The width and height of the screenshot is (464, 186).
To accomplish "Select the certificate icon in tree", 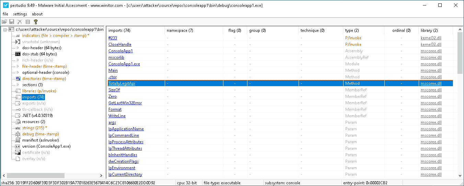I will [x=18, y=152].
